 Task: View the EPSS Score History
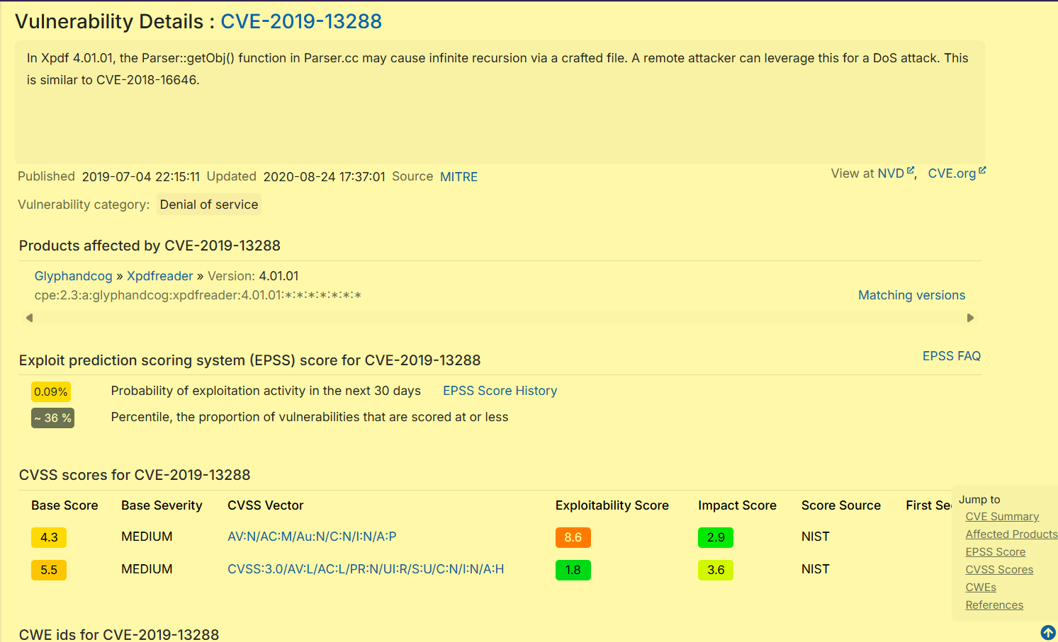click(x=500, y=391)
